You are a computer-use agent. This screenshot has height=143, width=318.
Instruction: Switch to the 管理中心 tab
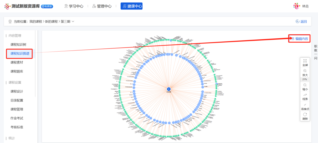pyautogui.click(x=102, y=6)
